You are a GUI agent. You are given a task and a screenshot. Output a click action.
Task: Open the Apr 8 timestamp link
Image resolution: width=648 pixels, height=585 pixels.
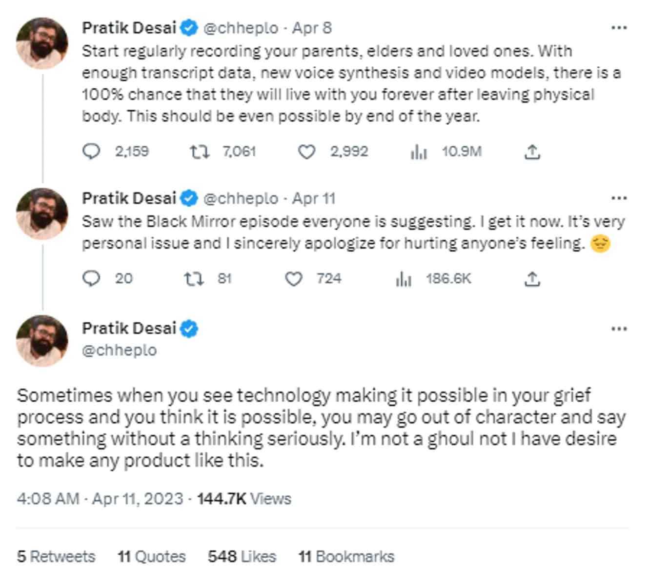[x=312, y=28]
